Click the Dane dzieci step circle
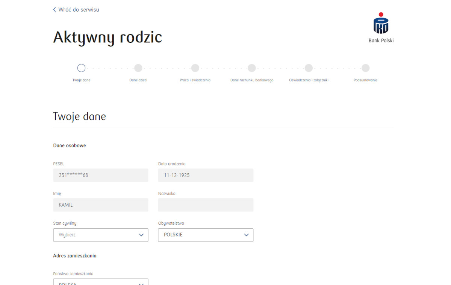Viewport: 451px width, 285px height. point(138,68)
